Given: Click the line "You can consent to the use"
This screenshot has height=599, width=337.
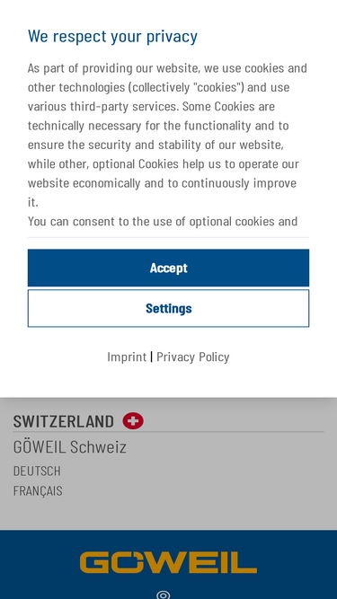Looking at the screenshot, I should (x=163, y=221).
